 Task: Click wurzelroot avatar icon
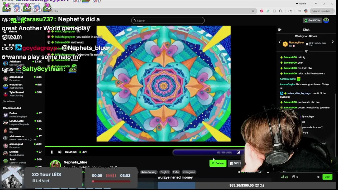coord(6,86)
